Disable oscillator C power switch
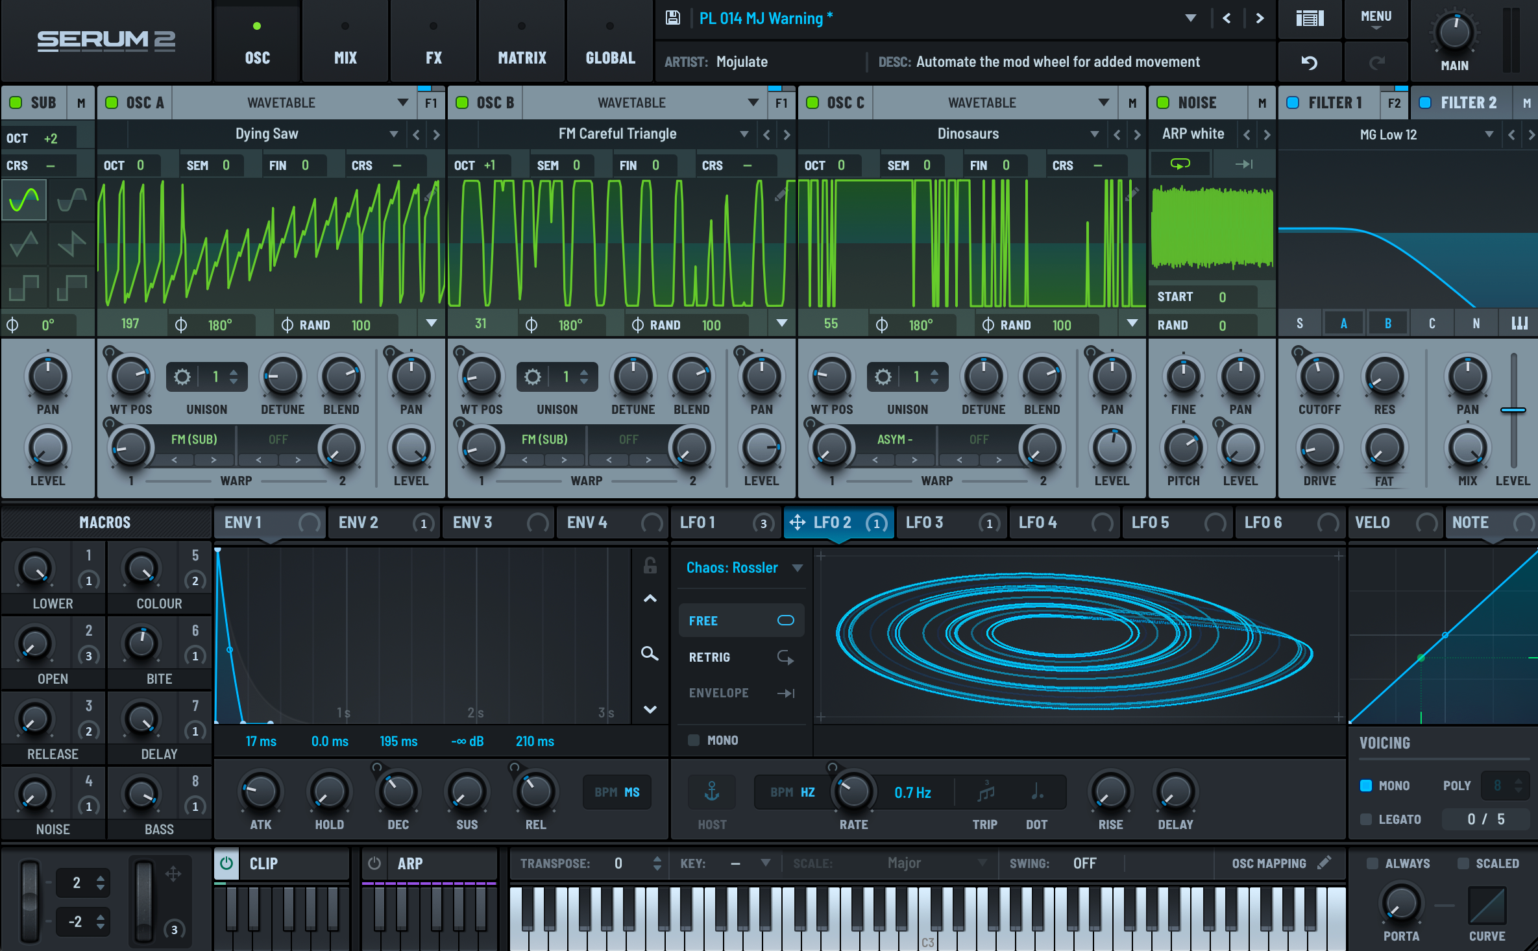The width and height of the screenshot is (1538, 951). [x=812, y=102]
